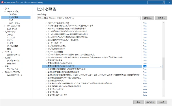Open the バージョン情報 page
The image size is (172, 106).
pyautogui.click(x=12, y=46)
